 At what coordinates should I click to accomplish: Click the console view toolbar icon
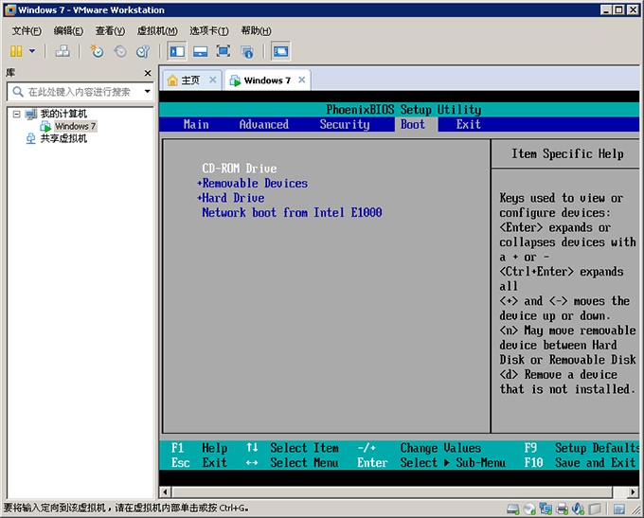tap(281, 51)
